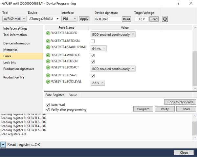
Task: Open Production signatures page
Action: pos(19,69)
